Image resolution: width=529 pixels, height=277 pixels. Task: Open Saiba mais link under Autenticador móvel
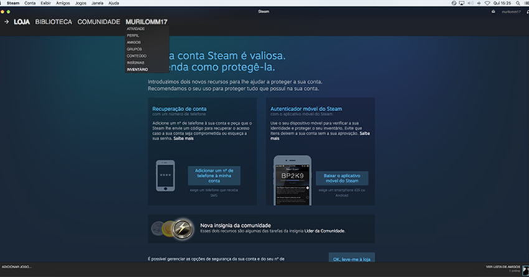coord(365,134)
